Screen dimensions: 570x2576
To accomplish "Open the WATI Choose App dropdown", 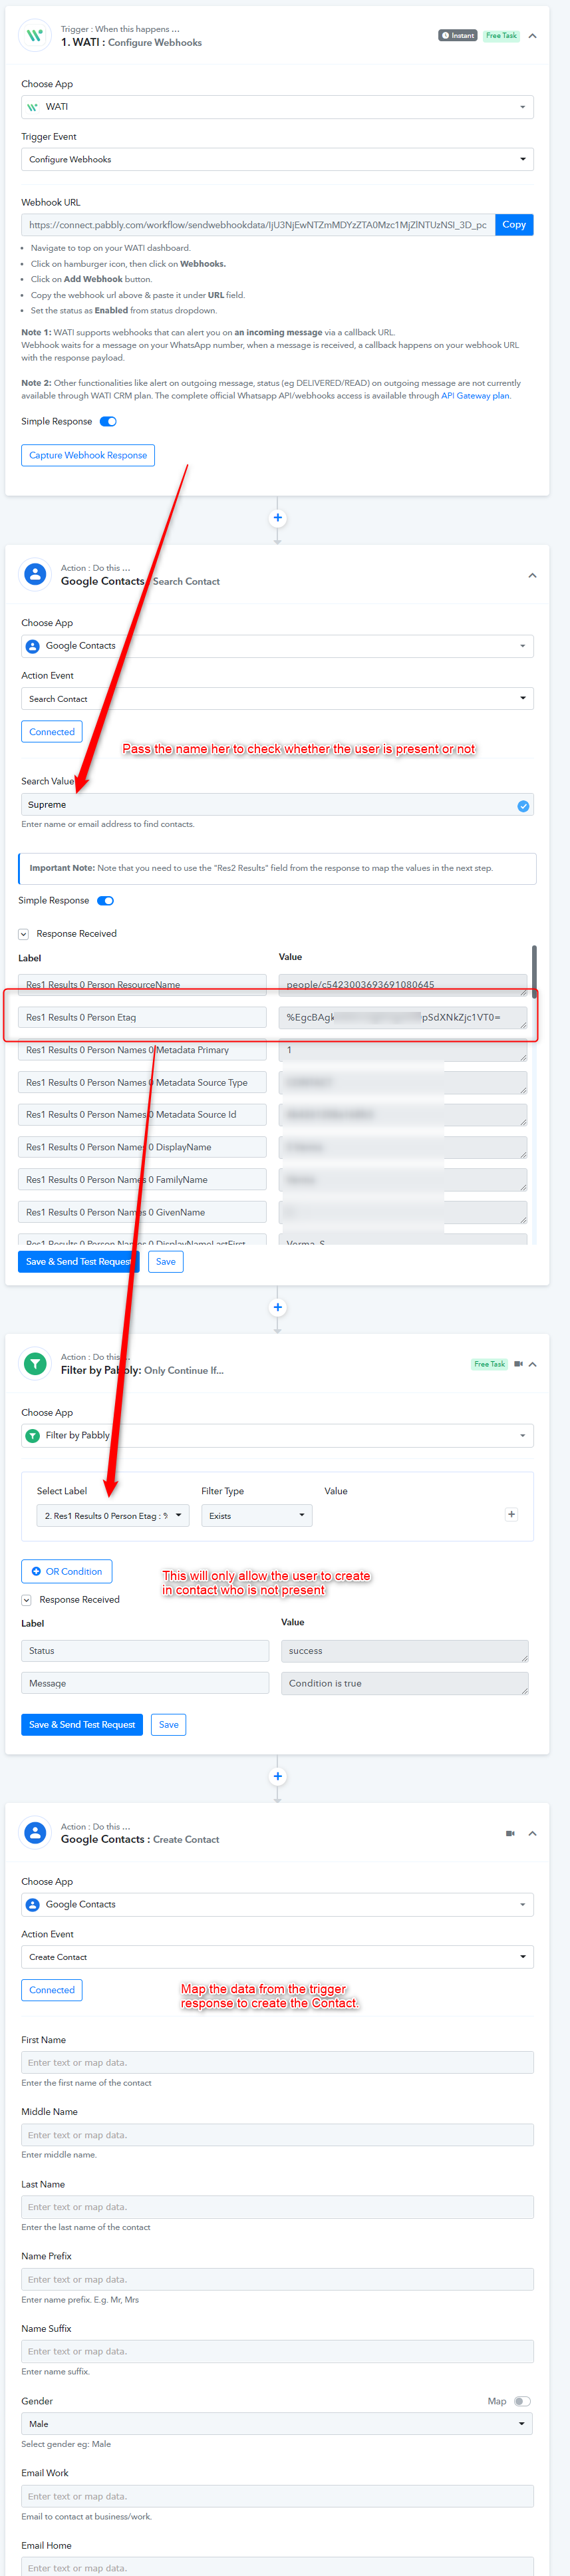I will [x=277, y=107].
